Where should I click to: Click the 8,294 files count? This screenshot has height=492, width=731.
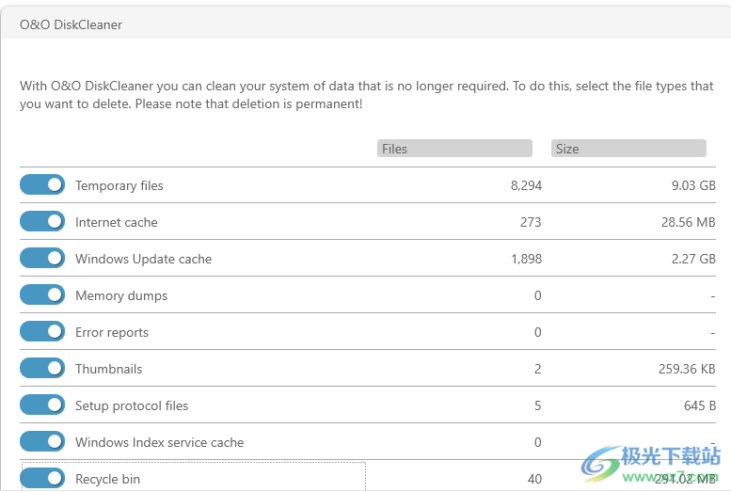point(526,185)
